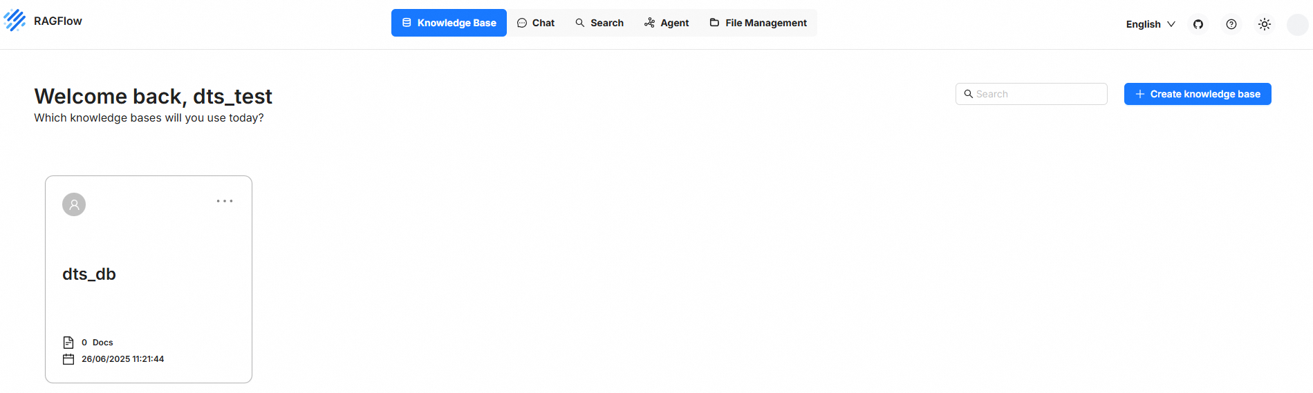
Task: Click the magnifier icon in search box
Action: click(x=969, y=94)
